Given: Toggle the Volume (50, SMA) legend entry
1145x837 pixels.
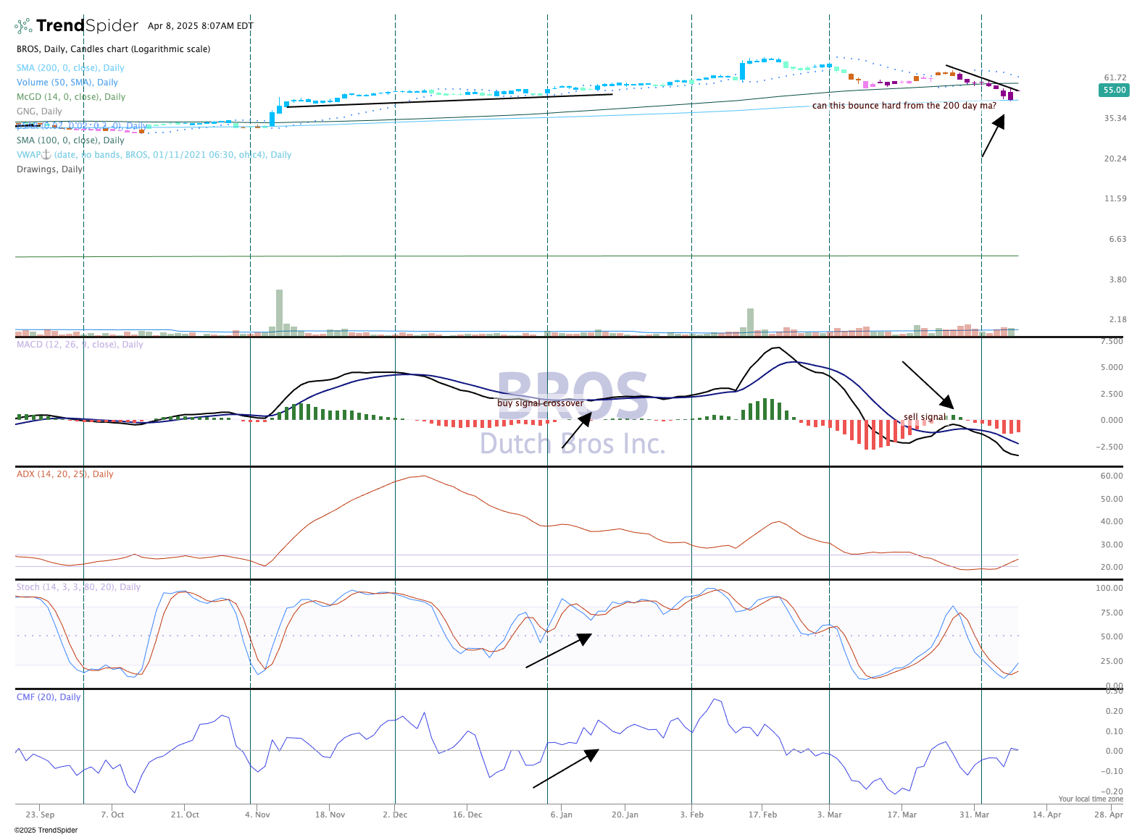Looking at the screenshot, I should click(x=67, y=83).
